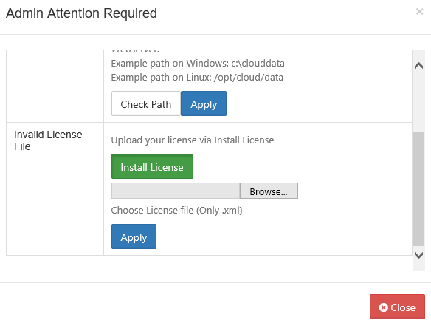Click scrollbar track above the thumb
The height and width of the screenshot is (323, 431).
pos(418,101)
